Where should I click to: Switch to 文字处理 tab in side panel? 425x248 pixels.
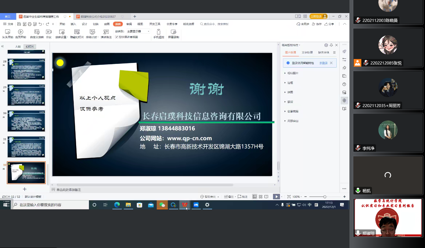(x=307, y=52)
